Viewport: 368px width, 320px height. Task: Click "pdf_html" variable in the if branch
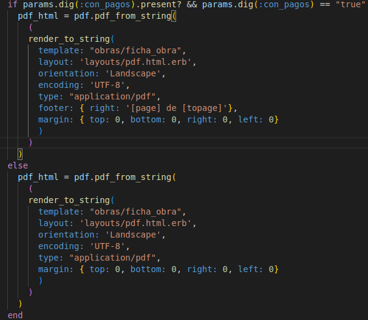coord(38,16)
